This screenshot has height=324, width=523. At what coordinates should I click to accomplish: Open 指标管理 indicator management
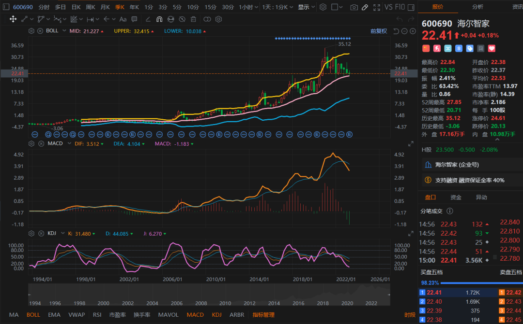(x=263, y=315)
